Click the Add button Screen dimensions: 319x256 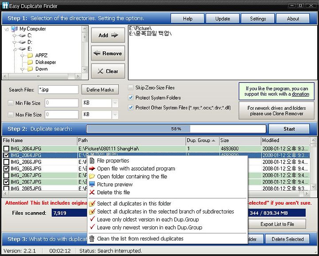coord(108,35)
